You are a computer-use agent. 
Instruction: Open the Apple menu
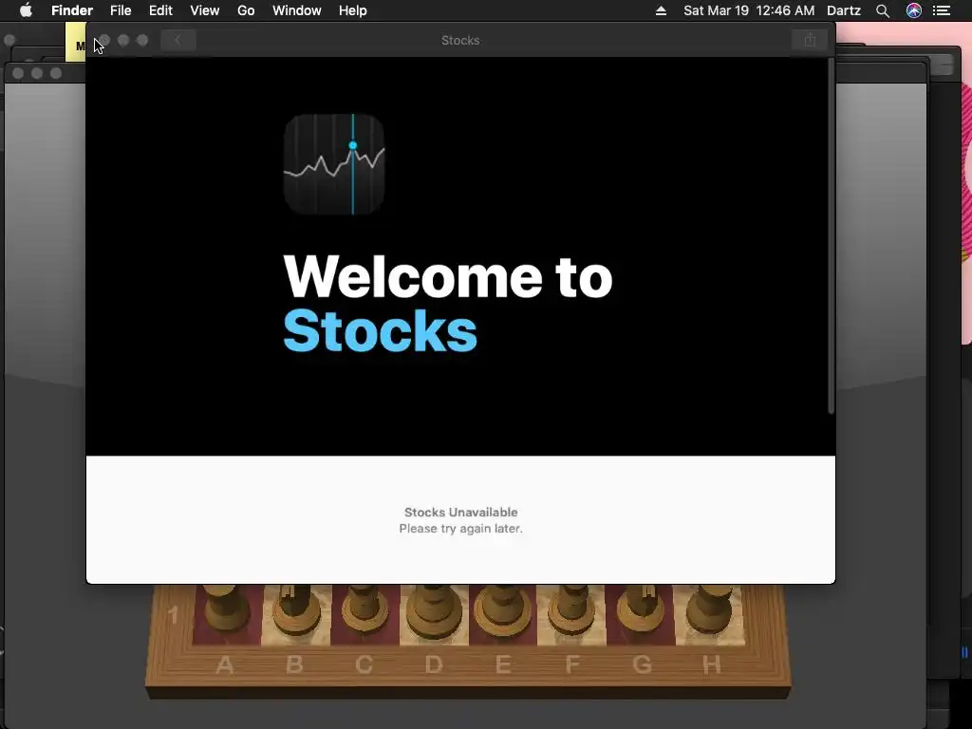(x=26, y=10)
